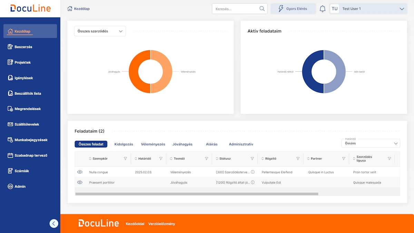
Task: View the Praesent porttitor row eye icon
Action: [80, 182]
